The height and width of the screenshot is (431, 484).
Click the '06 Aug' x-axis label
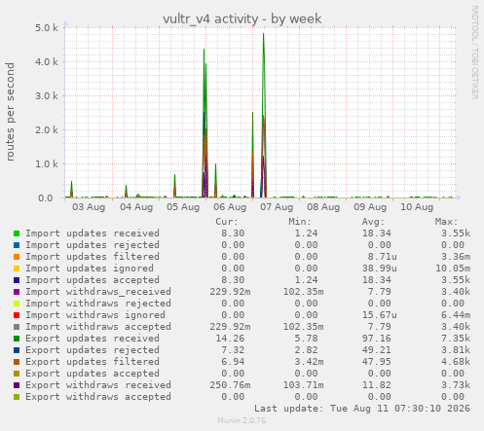[x=230, y=207]
